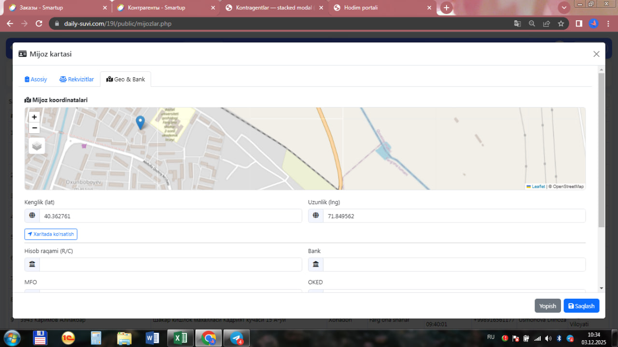
Task: Reload the page
Action: (x=39, y=24)
